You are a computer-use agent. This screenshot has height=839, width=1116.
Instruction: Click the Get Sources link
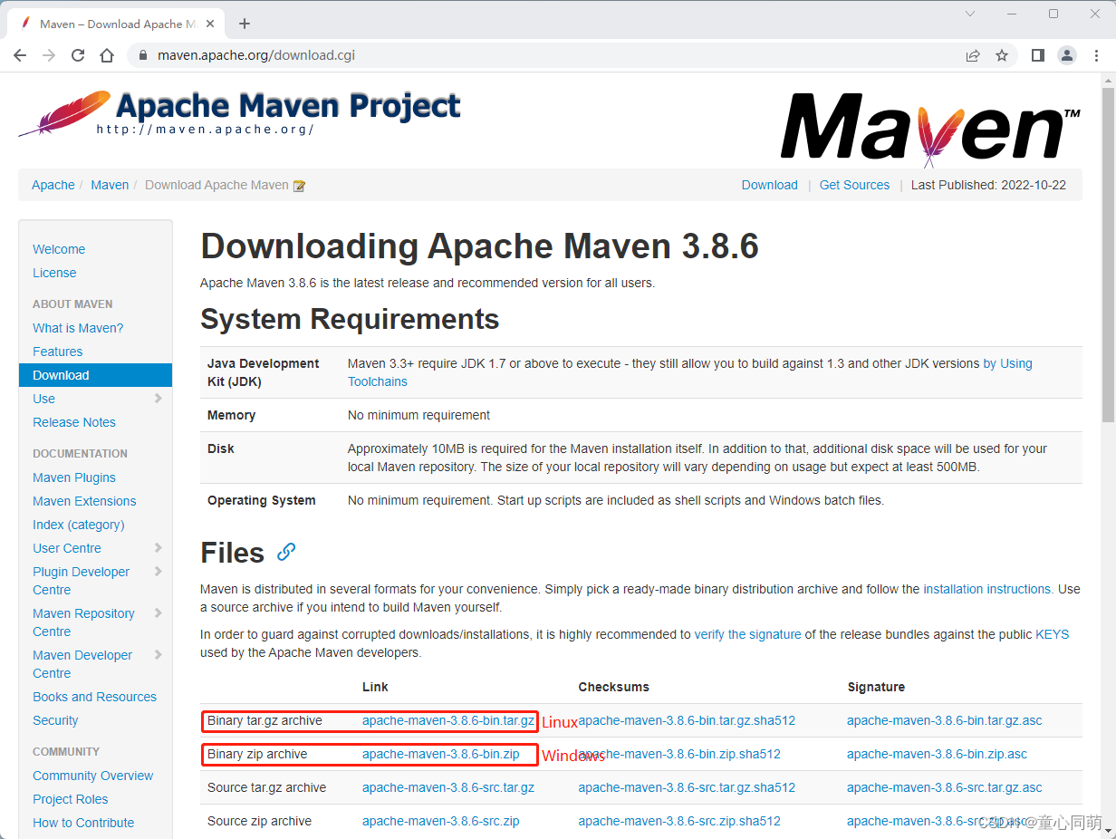855,185
